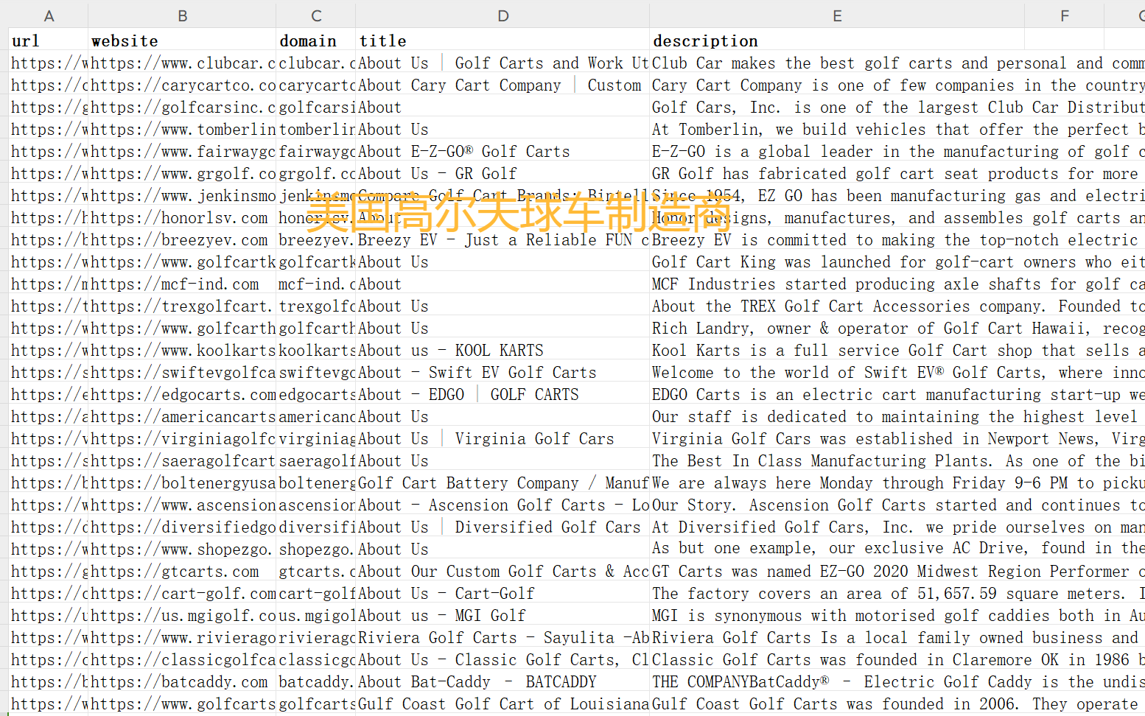
Task: Select column A header
Action: (x=48, y=15)
